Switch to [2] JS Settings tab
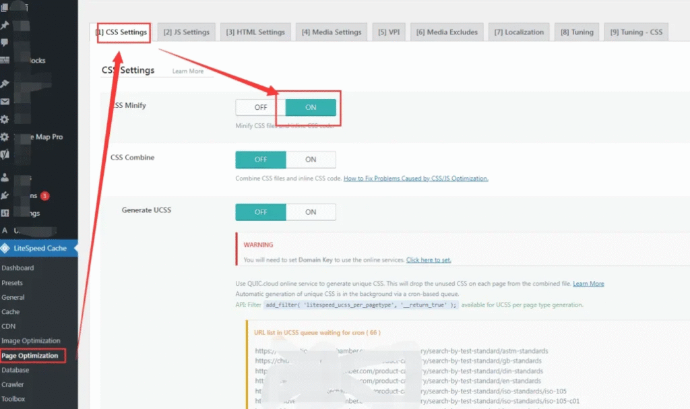 186,32
